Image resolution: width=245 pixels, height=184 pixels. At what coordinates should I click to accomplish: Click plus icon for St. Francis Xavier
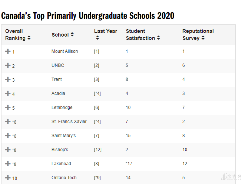coord(8,122)
